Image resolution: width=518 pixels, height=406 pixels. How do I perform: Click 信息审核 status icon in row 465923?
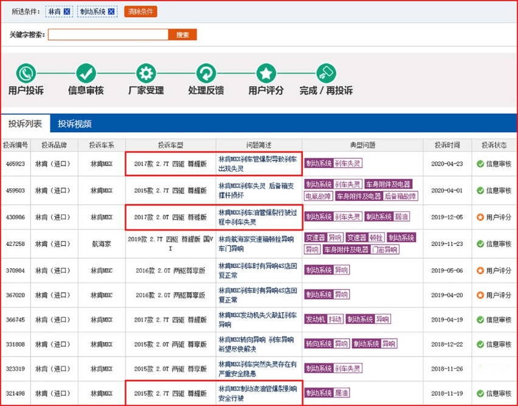click(x=480, y=164)
